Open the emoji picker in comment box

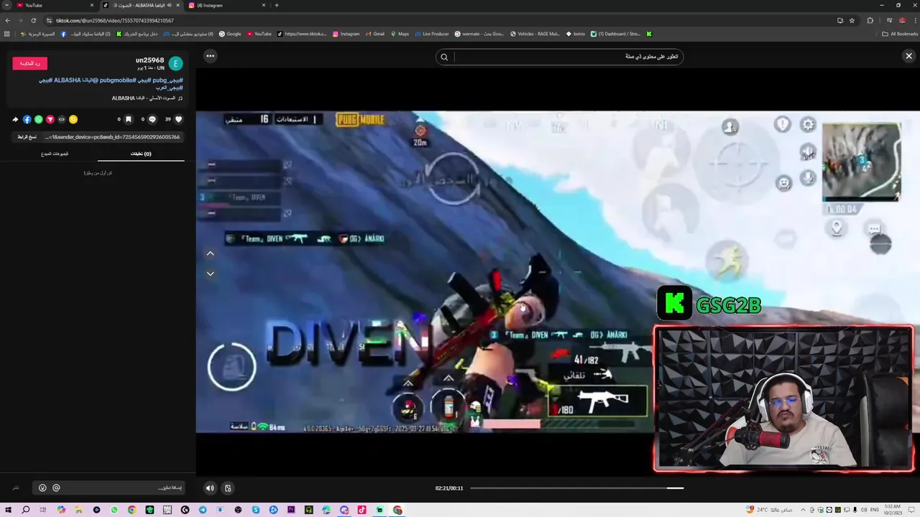(42, 488)
